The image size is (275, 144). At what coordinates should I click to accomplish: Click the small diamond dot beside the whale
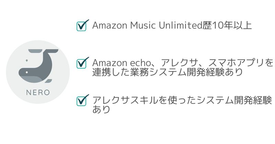tap(26, 61)
